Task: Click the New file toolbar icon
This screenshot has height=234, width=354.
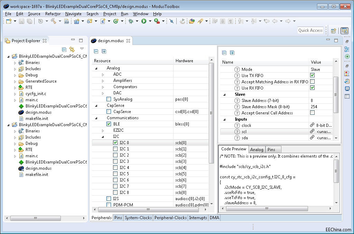Action: pyautogui.click(x=9, y=21)
